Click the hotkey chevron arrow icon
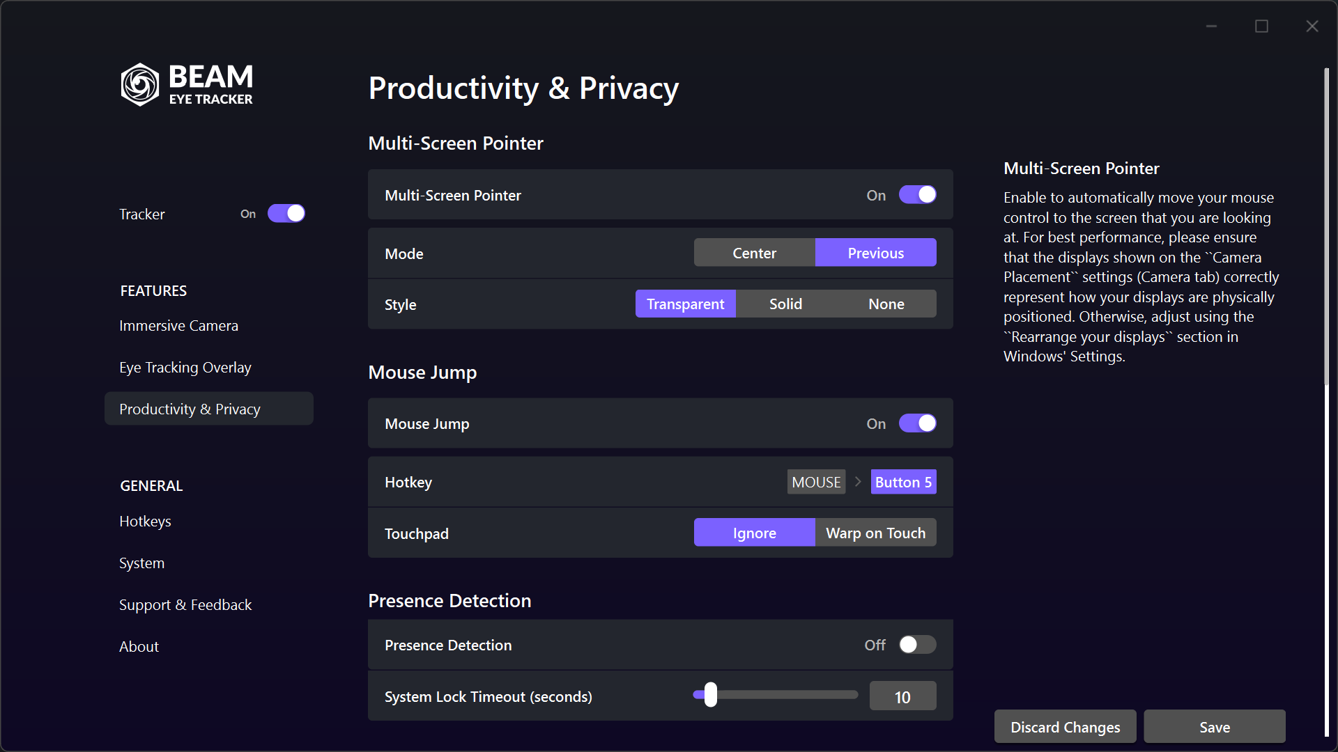Screen dimensions: 1338x752 pyautogui.click(x=858, y=482)
